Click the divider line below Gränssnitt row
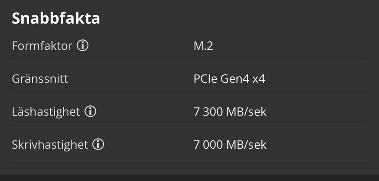Image resolution: width=379 pixels, height=181 pixels. [x=189, y=95]
